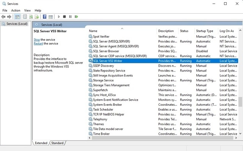The height and width of the screenshot is (151, 243).
Task: Select the State Repository Service row
Action: (x=163, y=71)
